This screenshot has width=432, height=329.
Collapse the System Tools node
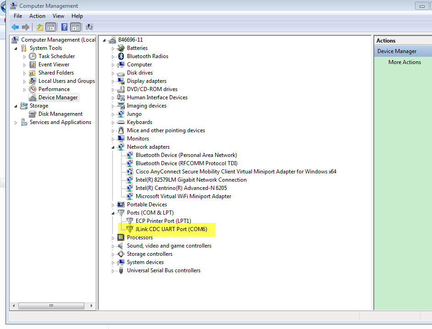pos(16,49)
